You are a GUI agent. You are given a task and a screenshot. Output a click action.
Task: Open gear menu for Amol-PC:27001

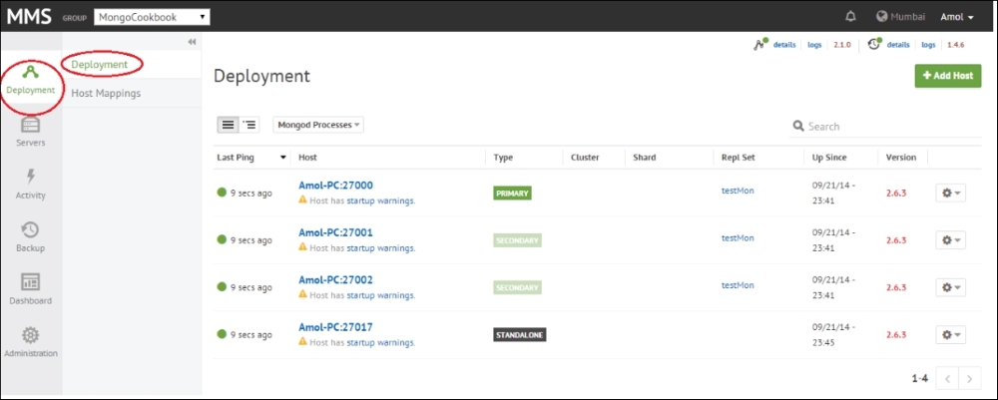pyautogui.click(x=950, y=239)
